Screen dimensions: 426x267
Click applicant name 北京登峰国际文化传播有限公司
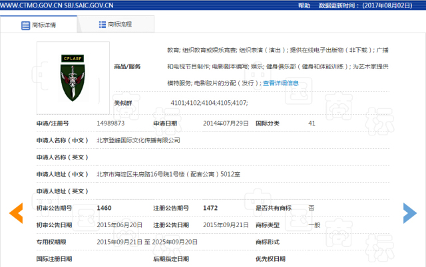138,140
